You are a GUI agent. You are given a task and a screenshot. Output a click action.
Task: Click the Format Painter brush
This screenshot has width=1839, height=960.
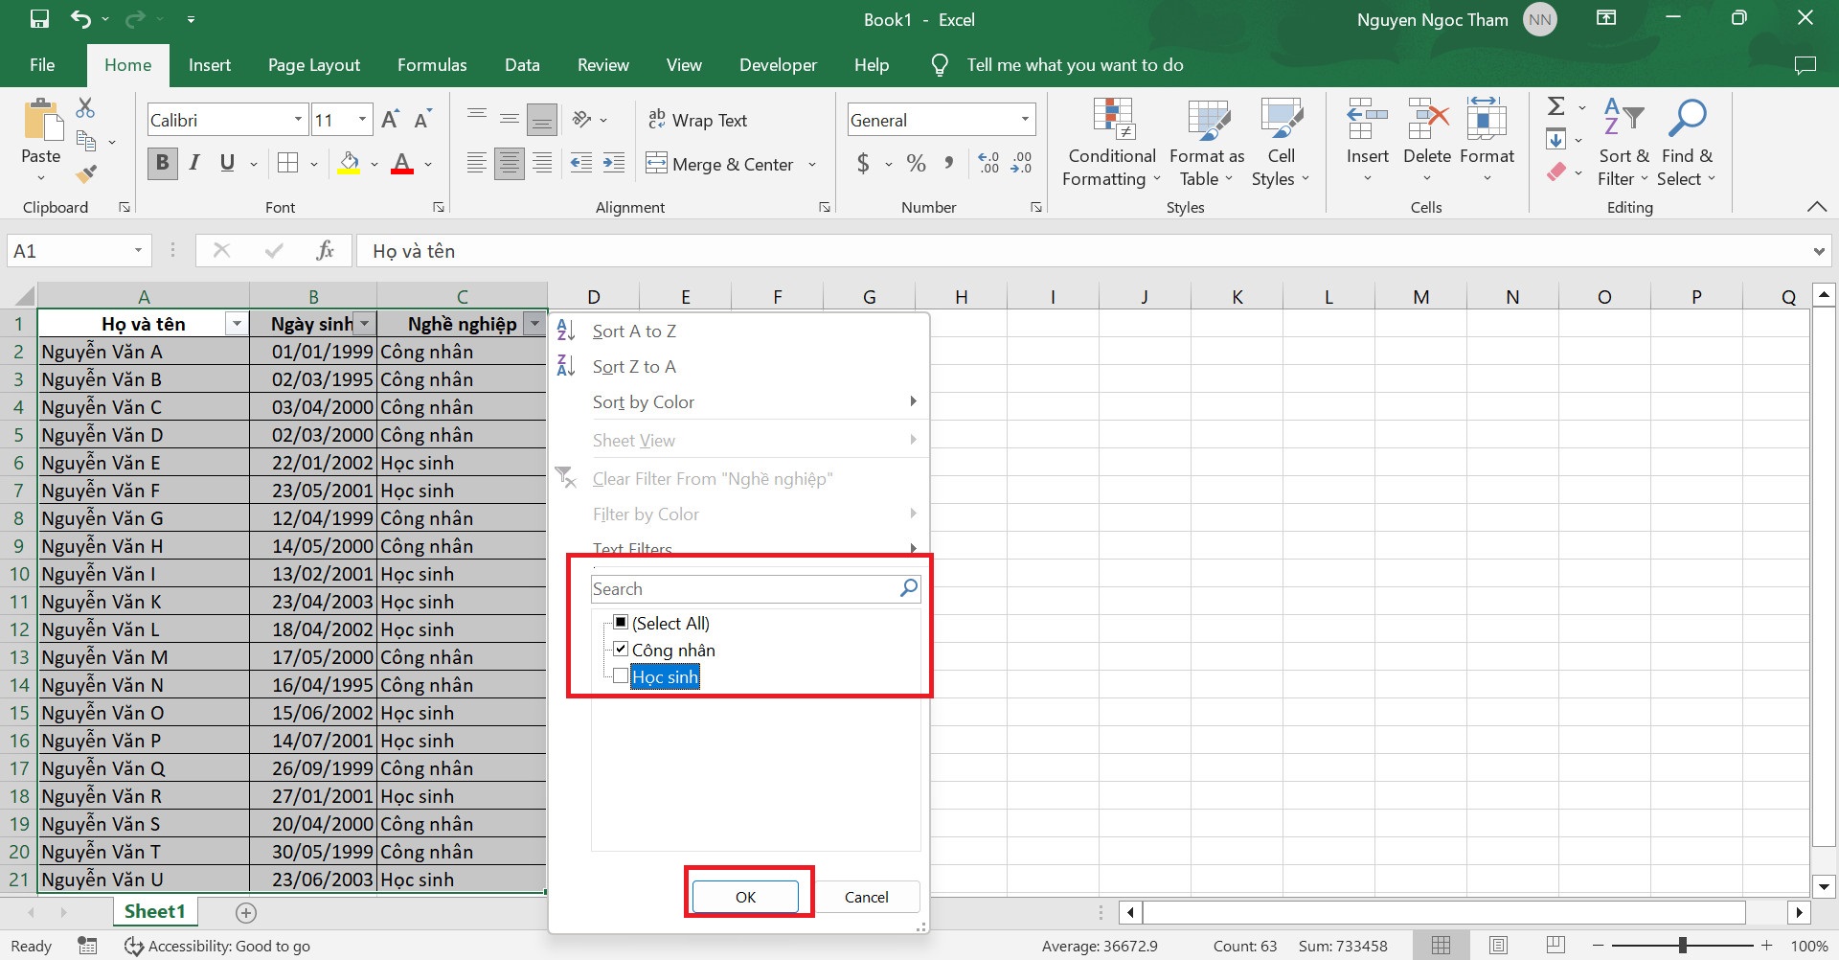point(86,173)
